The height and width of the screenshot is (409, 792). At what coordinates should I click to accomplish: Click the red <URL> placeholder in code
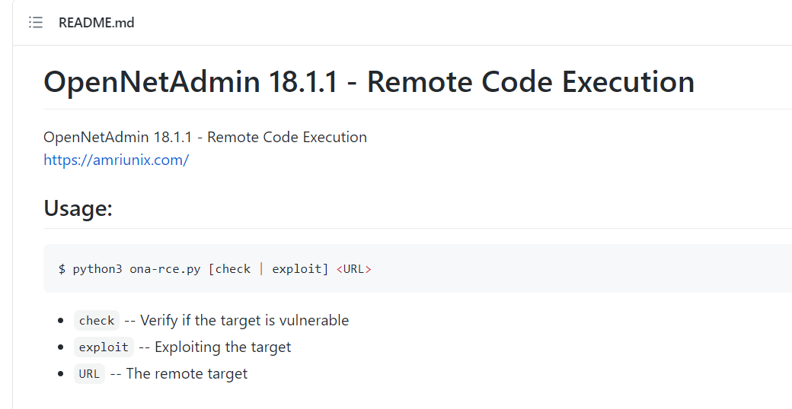coord(354,269)
